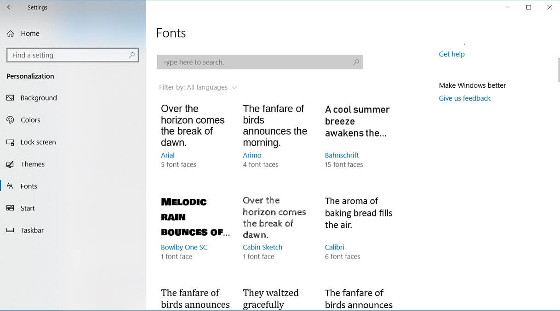Maximize the Settings window
The image size is (560, 311).
[x=529, y=7]
